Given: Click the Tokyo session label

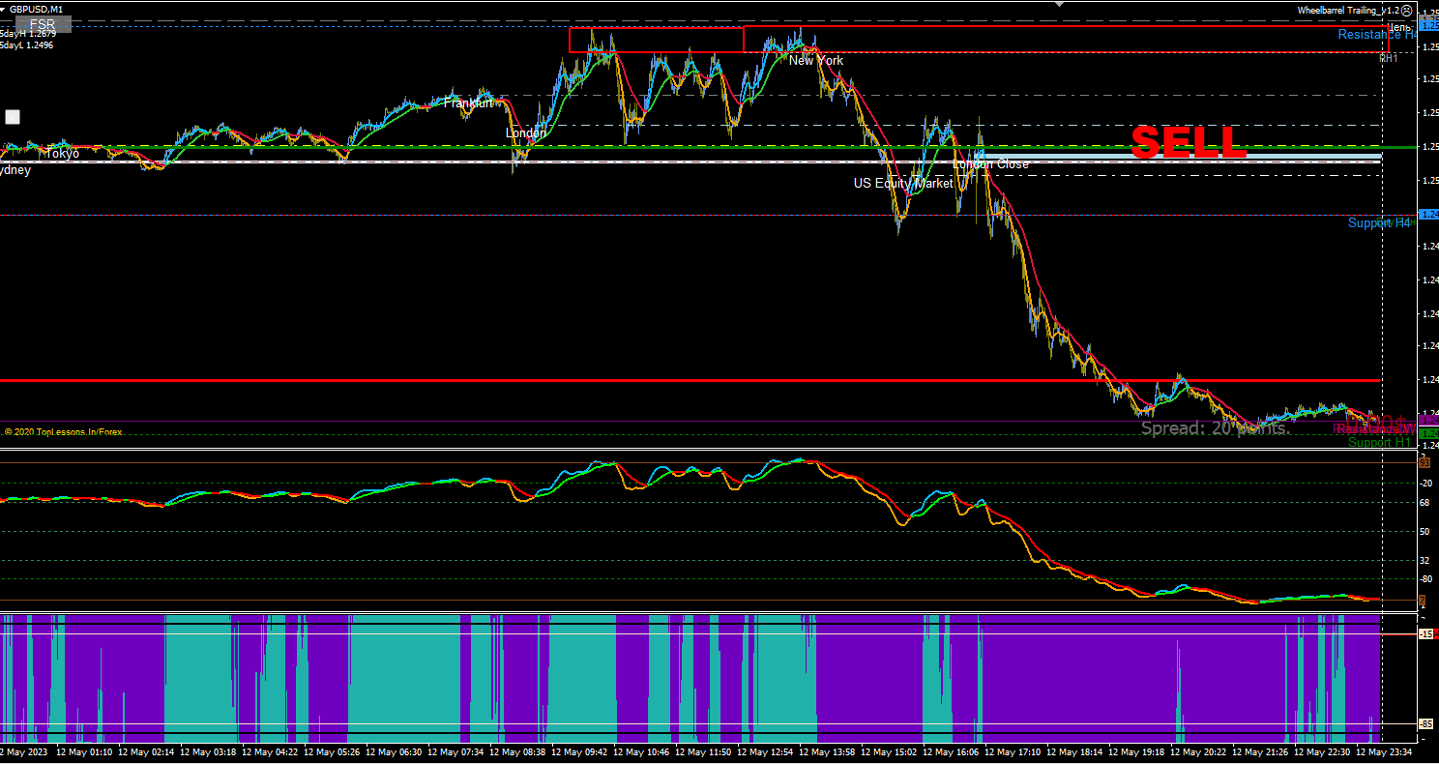Looking at the screenshot, I should tap(63, 154).
